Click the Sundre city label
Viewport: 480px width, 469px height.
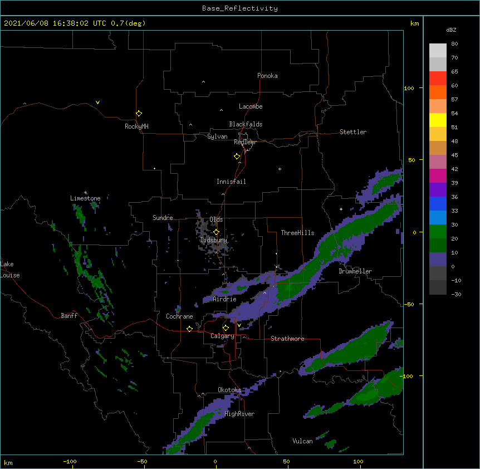[x=163, y=218]
